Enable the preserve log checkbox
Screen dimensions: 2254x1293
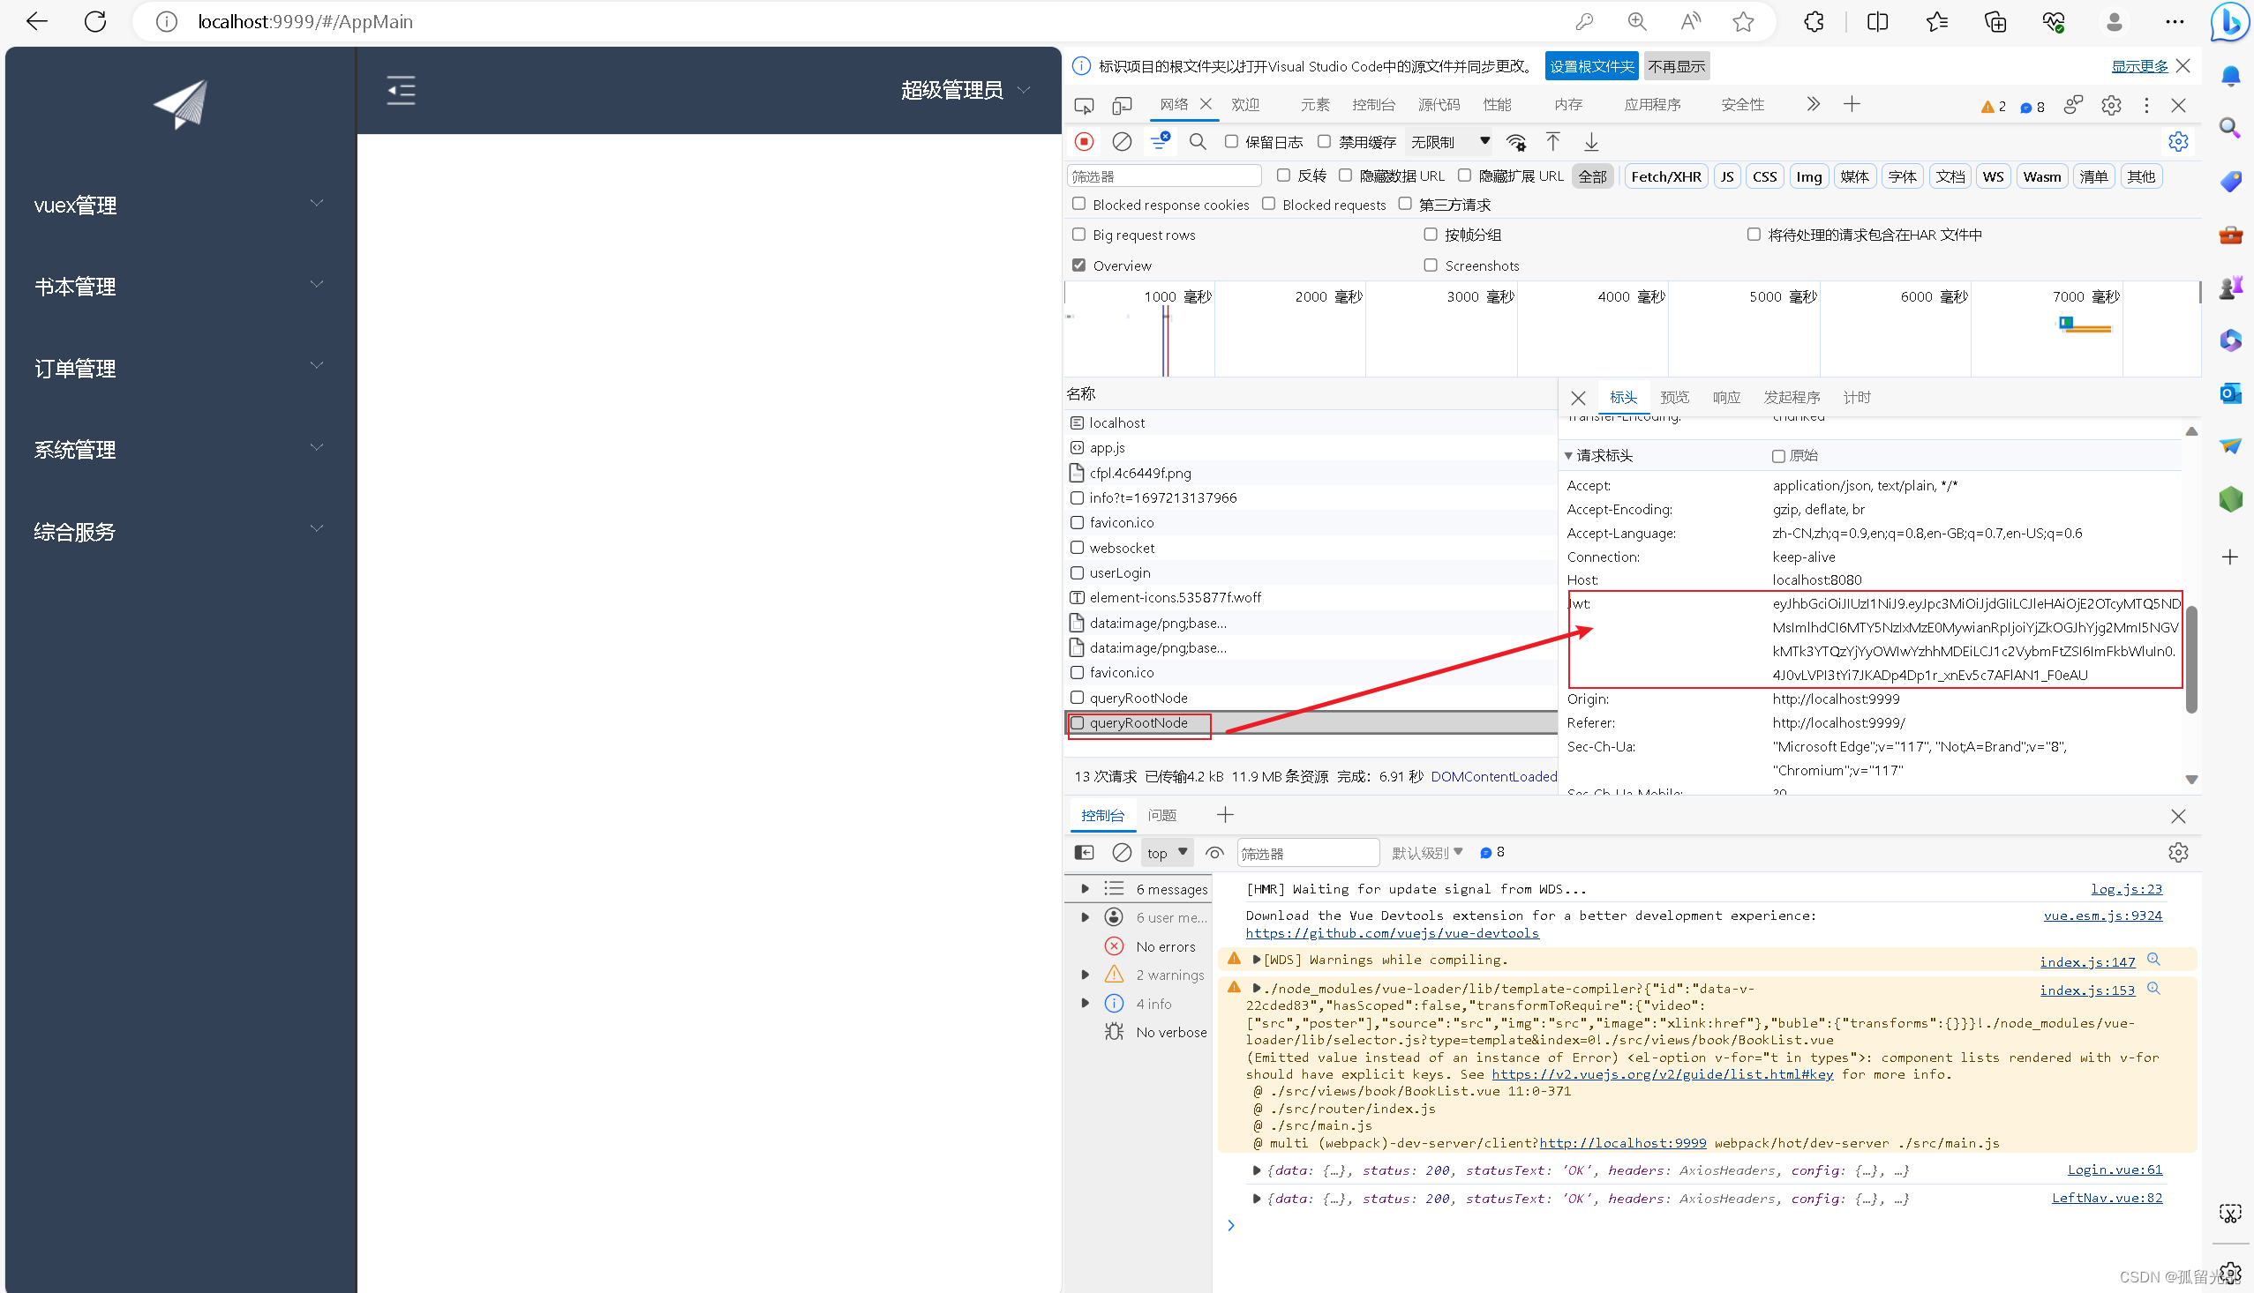[1231, 141]
